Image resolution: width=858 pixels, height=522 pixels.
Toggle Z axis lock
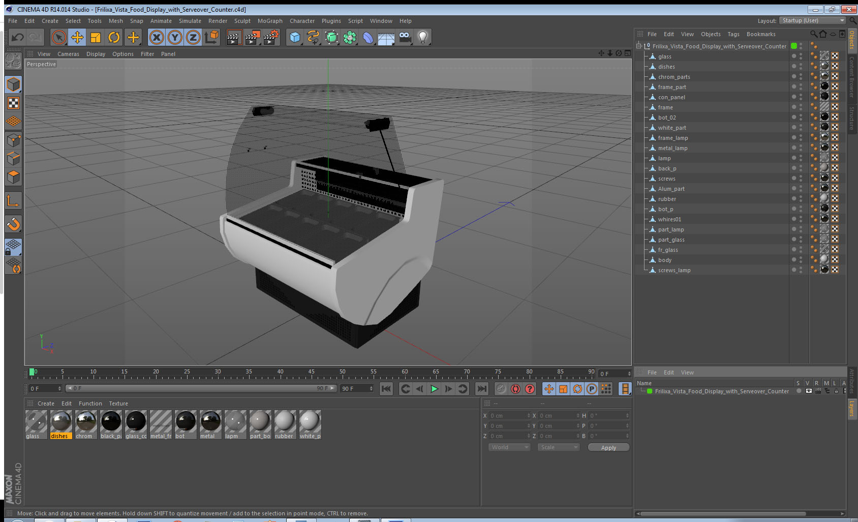193,37
